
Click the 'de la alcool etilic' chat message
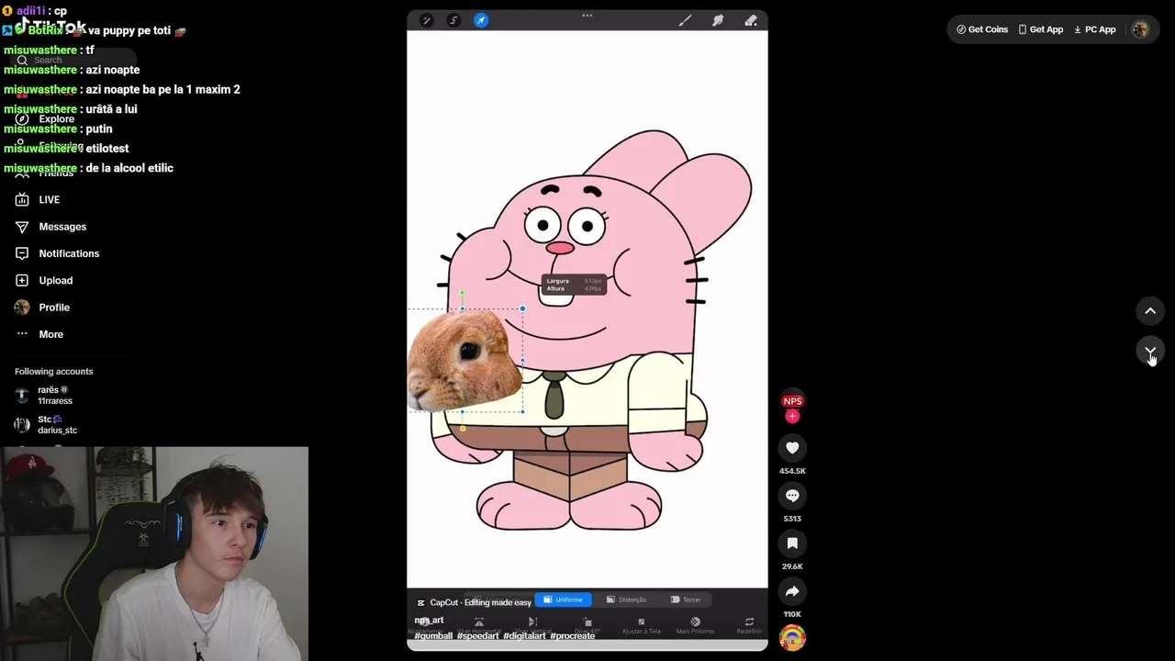coord(88,168)
